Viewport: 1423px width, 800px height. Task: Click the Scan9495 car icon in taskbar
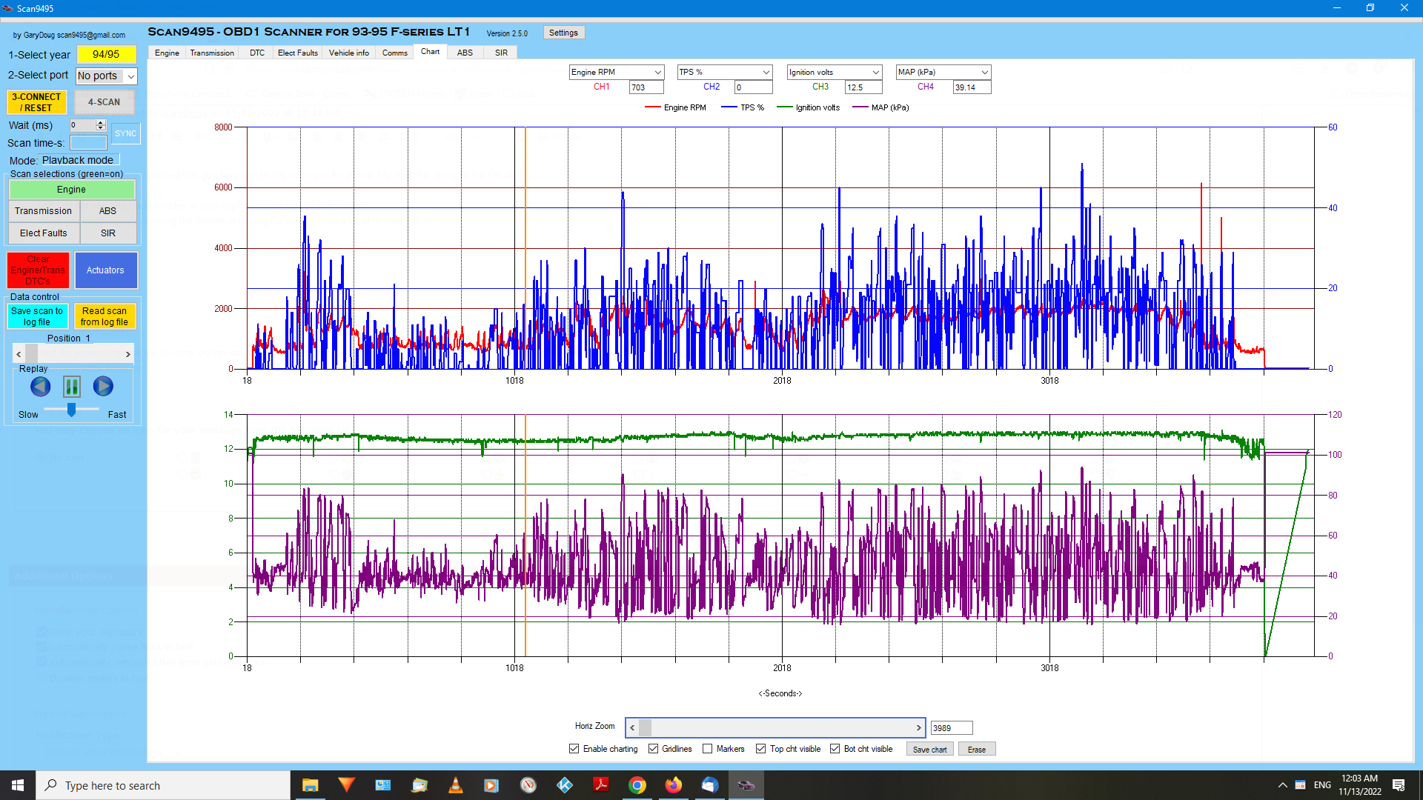(x=746, y=785)
